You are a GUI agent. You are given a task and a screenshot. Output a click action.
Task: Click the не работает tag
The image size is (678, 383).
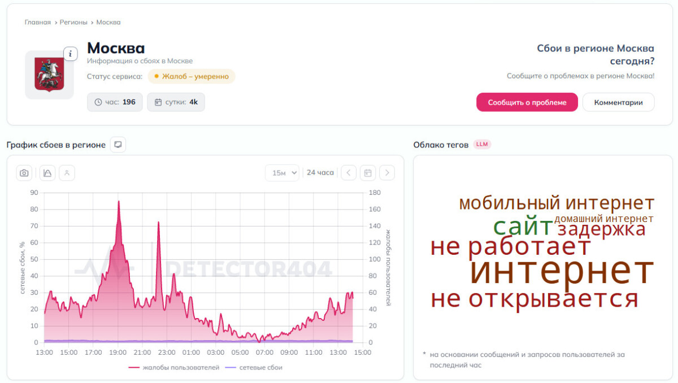tap(511, 247)
